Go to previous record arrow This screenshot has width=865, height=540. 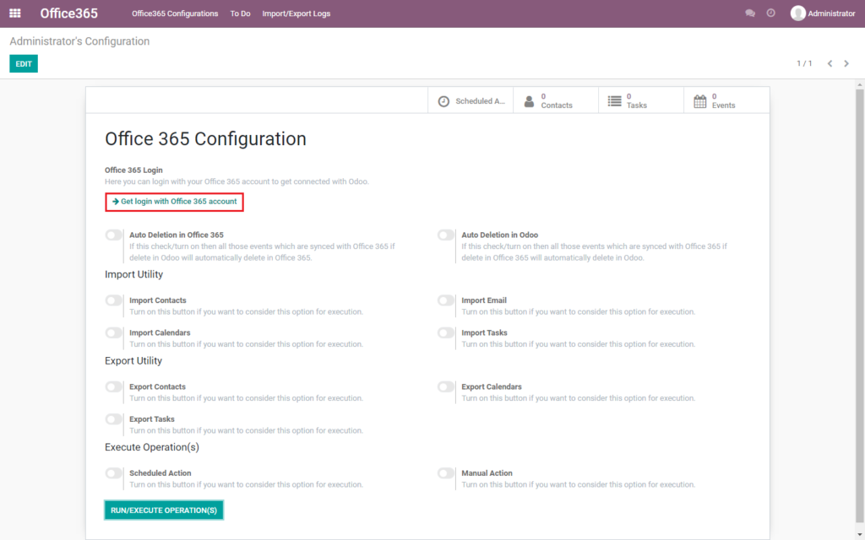[830, 63]
